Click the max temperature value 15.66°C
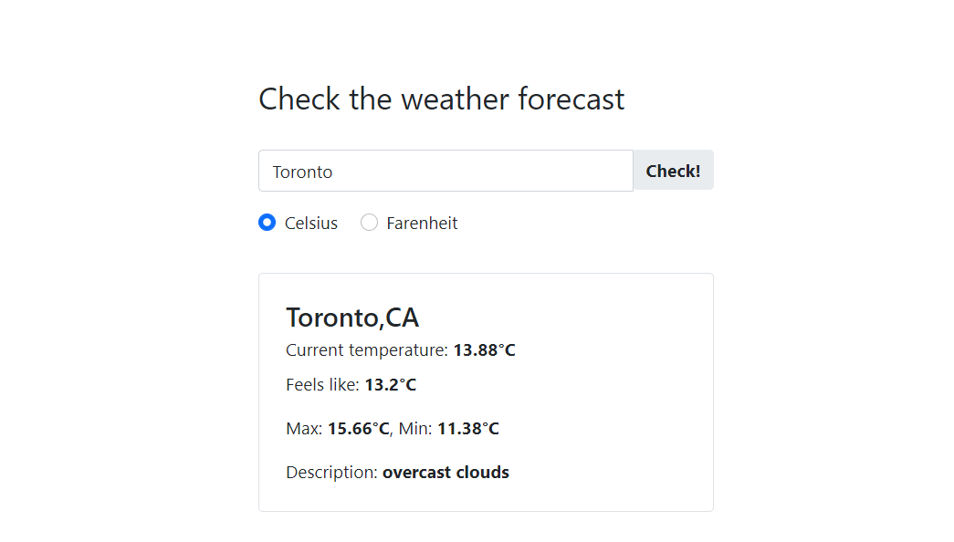 359,429
